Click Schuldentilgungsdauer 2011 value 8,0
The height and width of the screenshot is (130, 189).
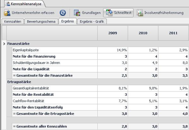pos(185,63)
